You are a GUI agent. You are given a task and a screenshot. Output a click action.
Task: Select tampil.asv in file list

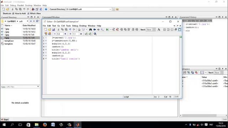[9, 41]
